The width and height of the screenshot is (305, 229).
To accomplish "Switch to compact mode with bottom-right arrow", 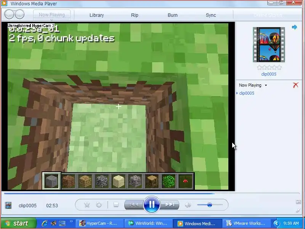I will point(298,210).
